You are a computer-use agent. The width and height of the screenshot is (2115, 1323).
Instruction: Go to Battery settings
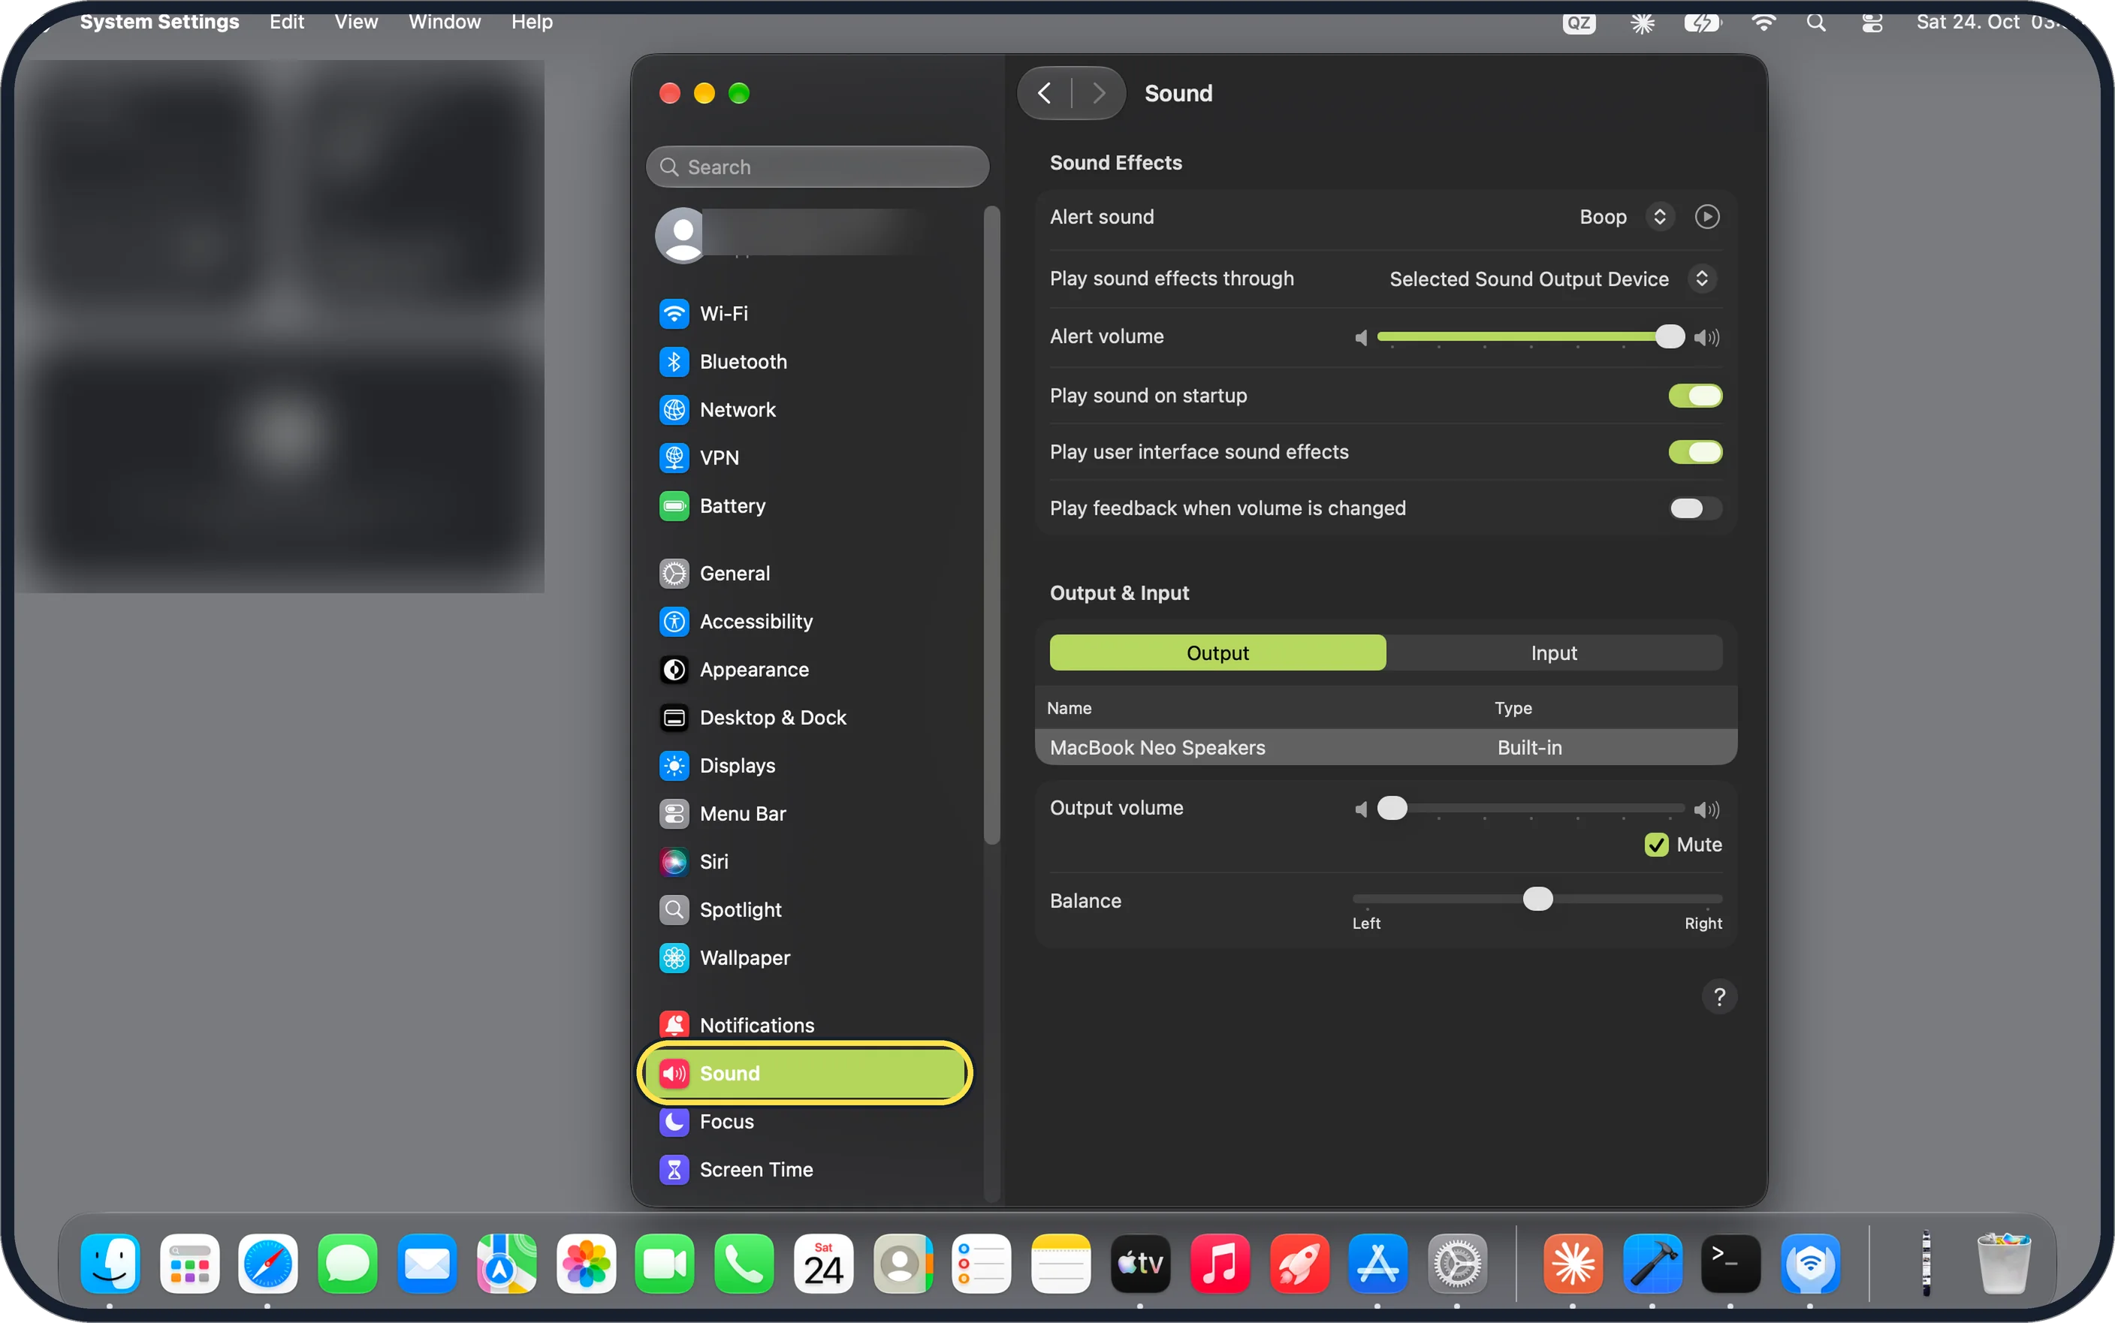(x=805, y=506)
